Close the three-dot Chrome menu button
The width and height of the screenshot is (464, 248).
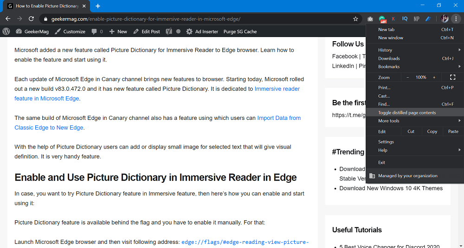456,19
